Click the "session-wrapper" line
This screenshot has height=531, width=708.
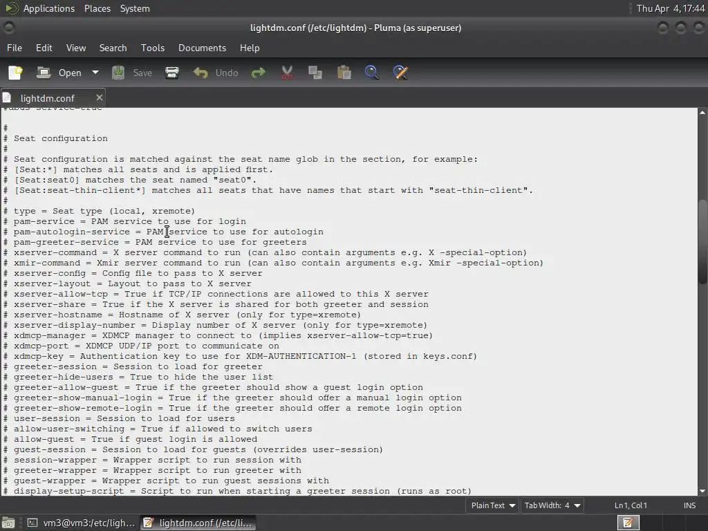152,460
